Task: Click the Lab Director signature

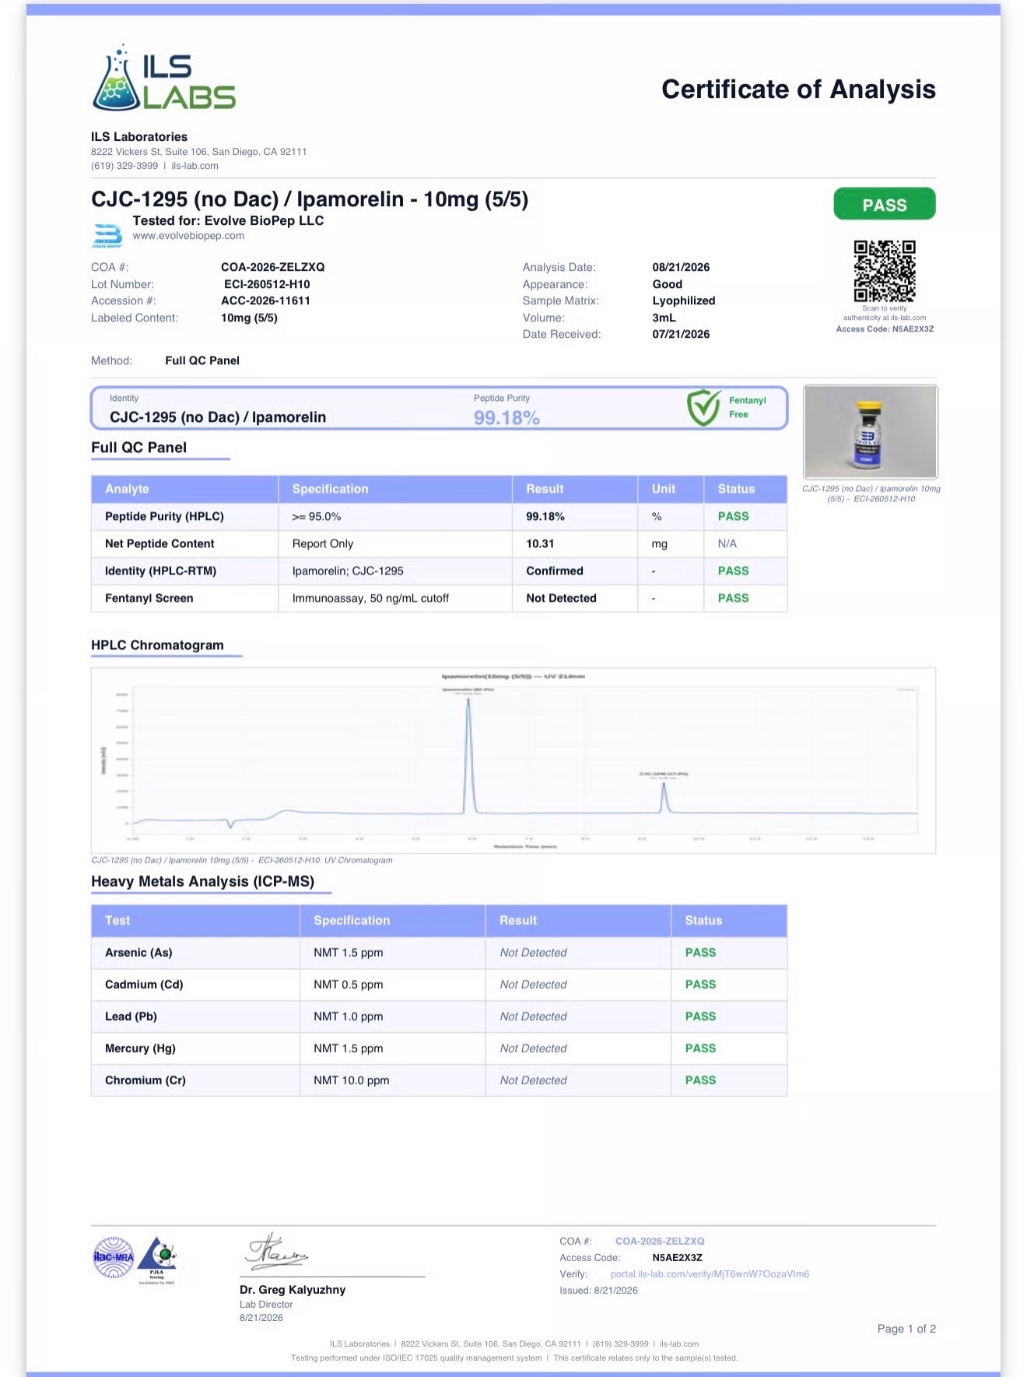Action: [278, 1251]
